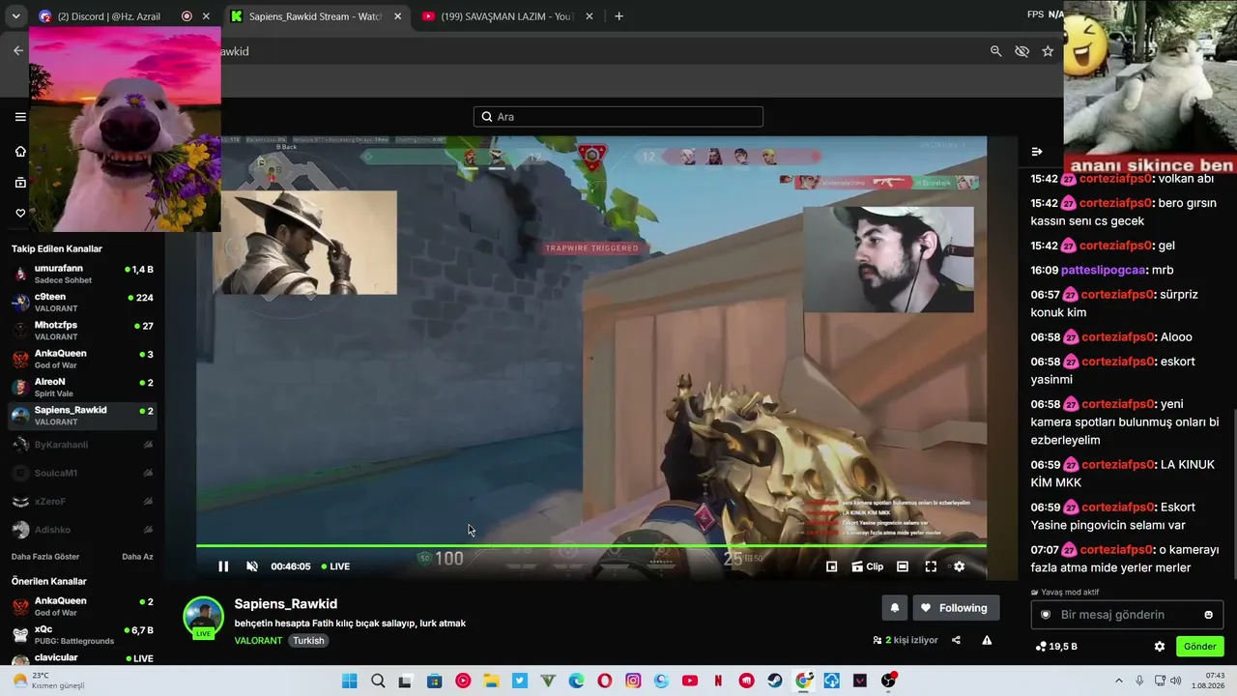Open Mhotzfps channel in followed list
The width and height of the screenshot is (1237, 696).
82,331
